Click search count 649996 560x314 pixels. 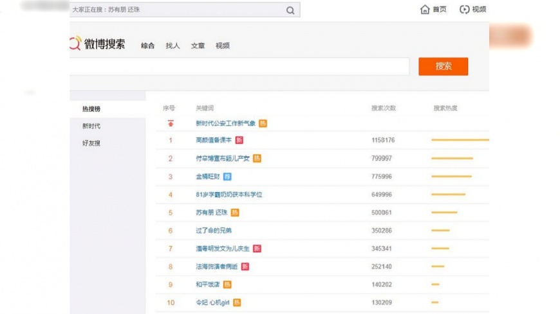[x=382, y=195]
